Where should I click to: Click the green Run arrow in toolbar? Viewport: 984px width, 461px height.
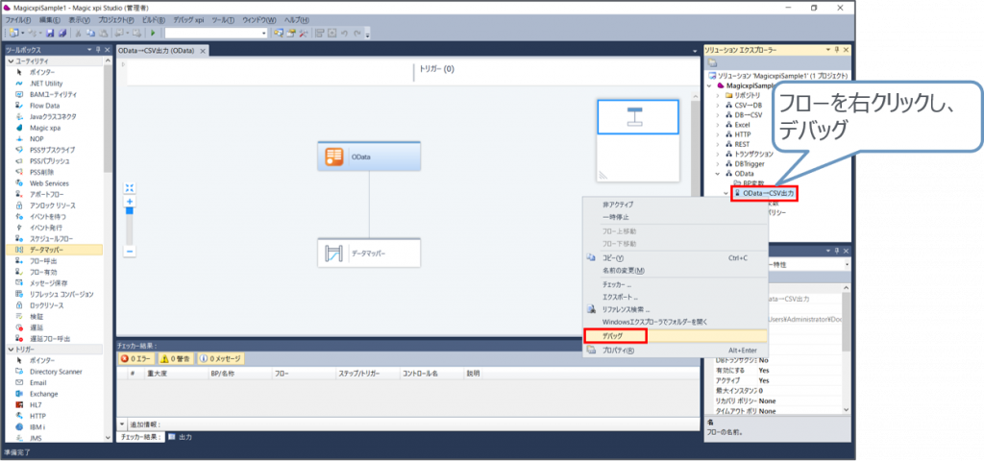(x=152, y=33)
